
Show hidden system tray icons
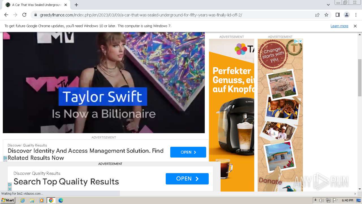click(316, 200)
